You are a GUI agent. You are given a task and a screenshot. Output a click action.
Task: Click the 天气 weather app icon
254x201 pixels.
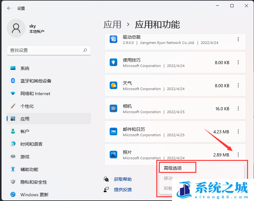(x=113, y=85)
